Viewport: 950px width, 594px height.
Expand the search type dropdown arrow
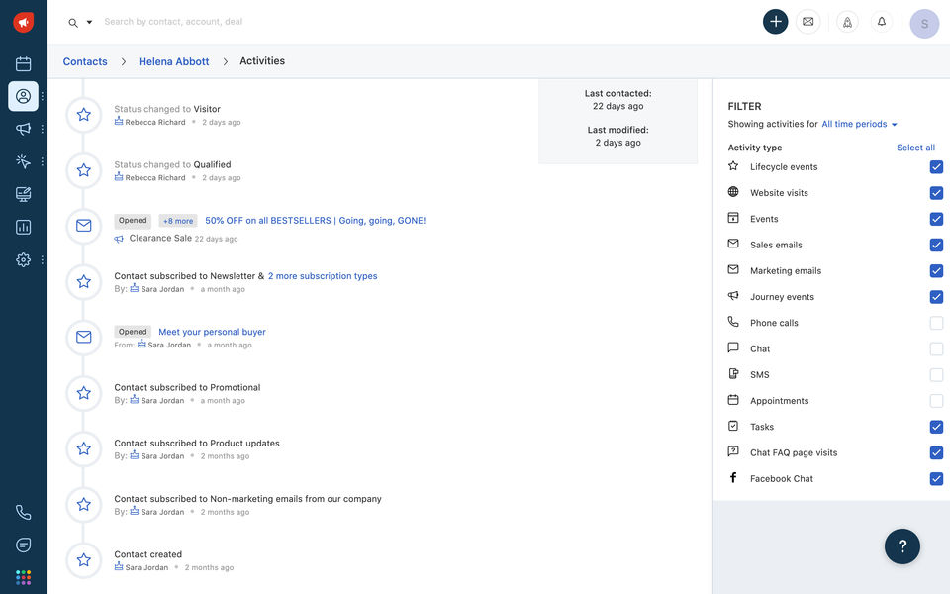[89, 23]
